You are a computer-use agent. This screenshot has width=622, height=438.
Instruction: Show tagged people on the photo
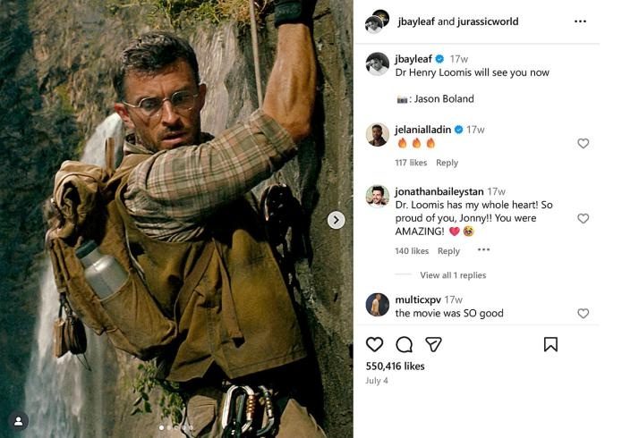pos(18,420)
